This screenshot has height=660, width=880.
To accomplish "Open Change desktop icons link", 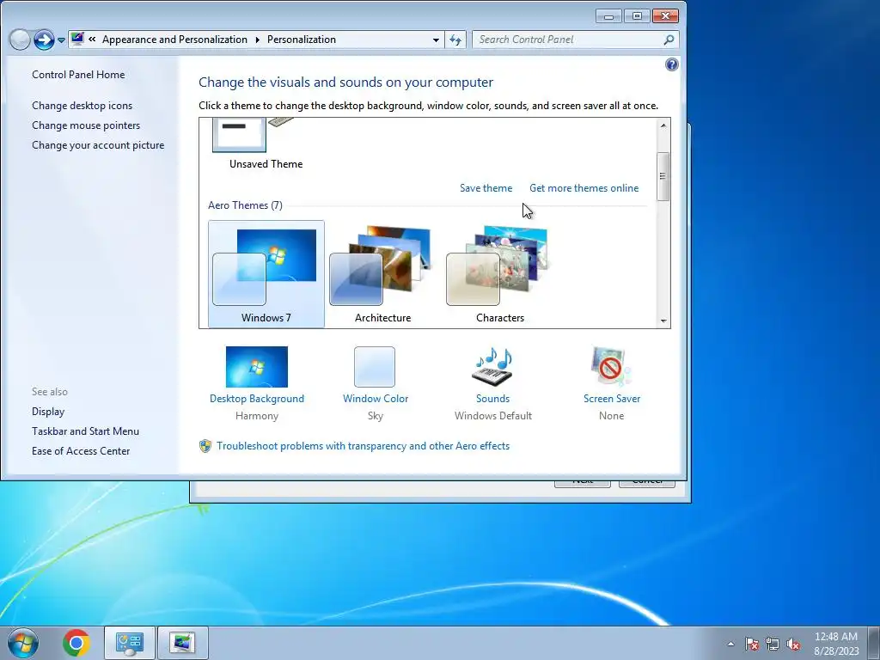I will pyautogui.click(x=82, y=106).
